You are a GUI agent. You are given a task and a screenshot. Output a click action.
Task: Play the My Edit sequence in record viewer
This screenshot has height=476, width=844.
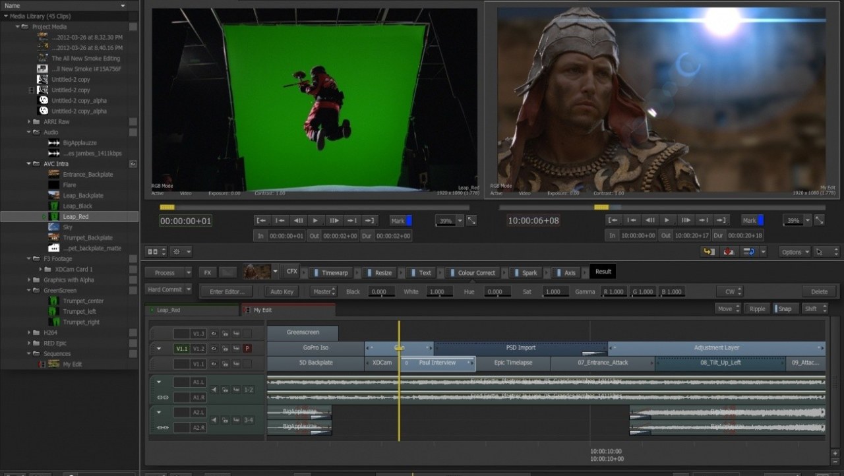667,220
